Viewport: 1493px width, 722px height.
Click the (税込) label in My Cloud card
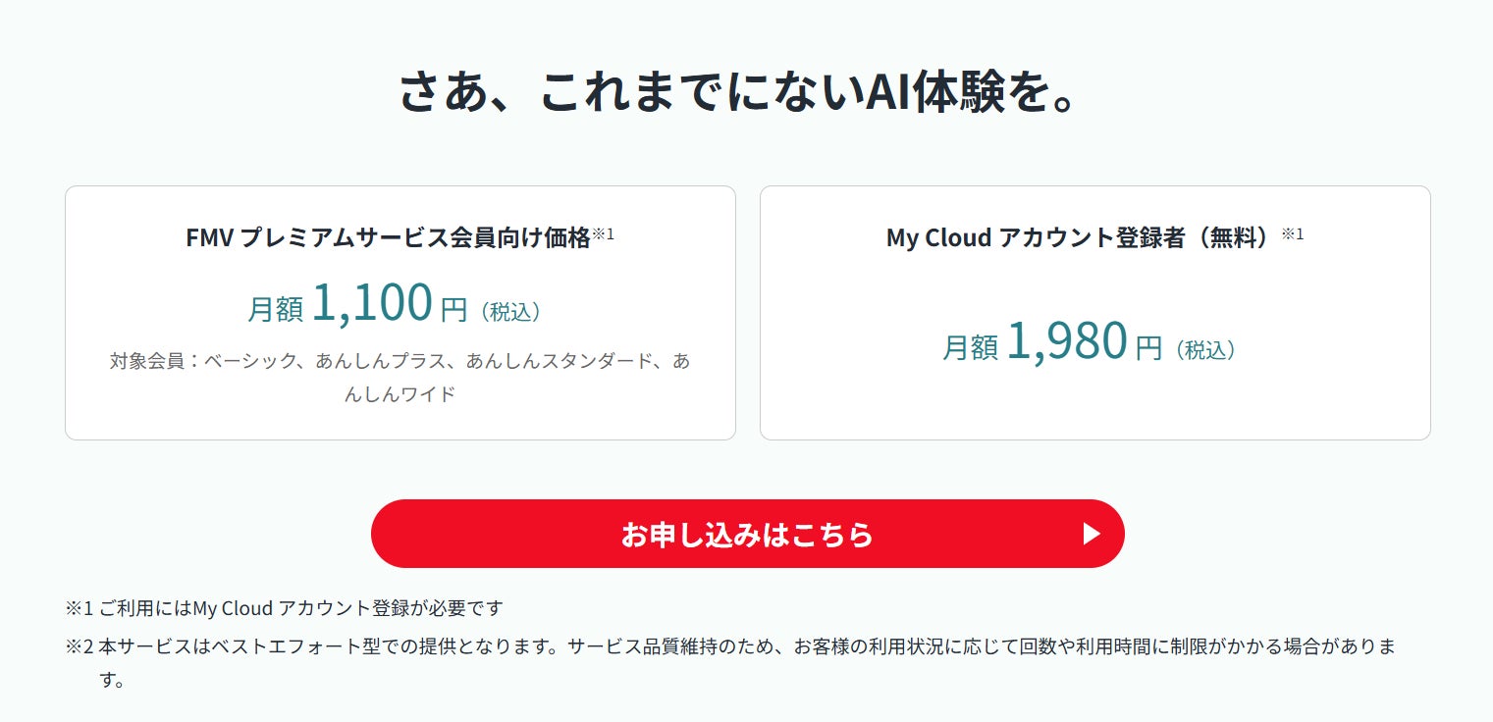tap(1204, 349)
